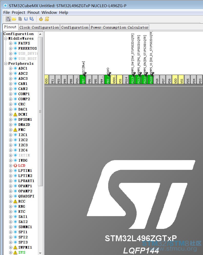The width and height of the screenshot is (203, 255).
Task: Expand the LPUART1 tree node
Action: (11, 181)
